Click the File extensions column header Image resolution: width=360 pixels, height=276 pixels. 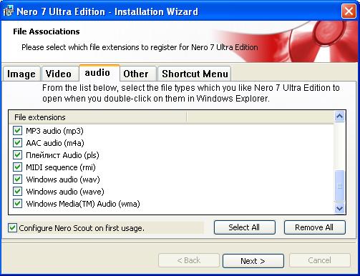tap(97, 117)
